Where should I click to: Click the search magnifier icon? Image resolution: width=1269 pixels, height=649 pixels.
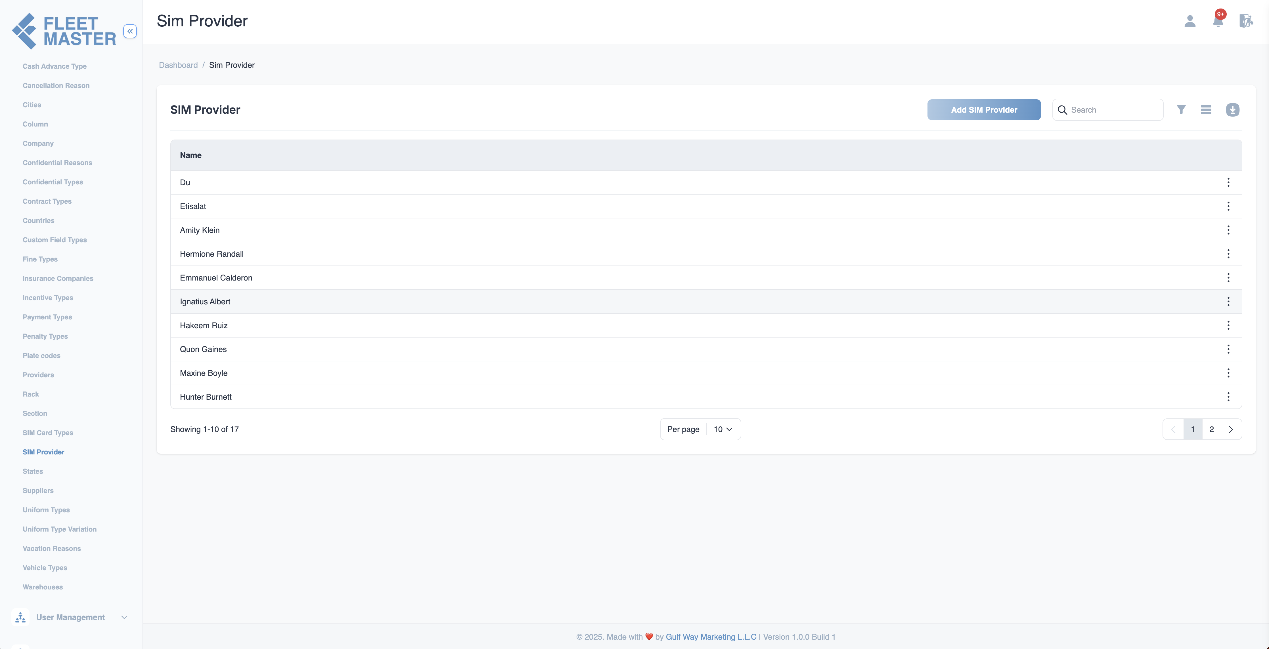1062,110
